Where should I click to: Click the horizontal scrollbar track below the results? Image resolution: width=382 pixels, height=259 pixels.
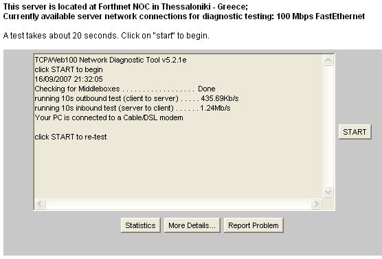pos(179,203)
